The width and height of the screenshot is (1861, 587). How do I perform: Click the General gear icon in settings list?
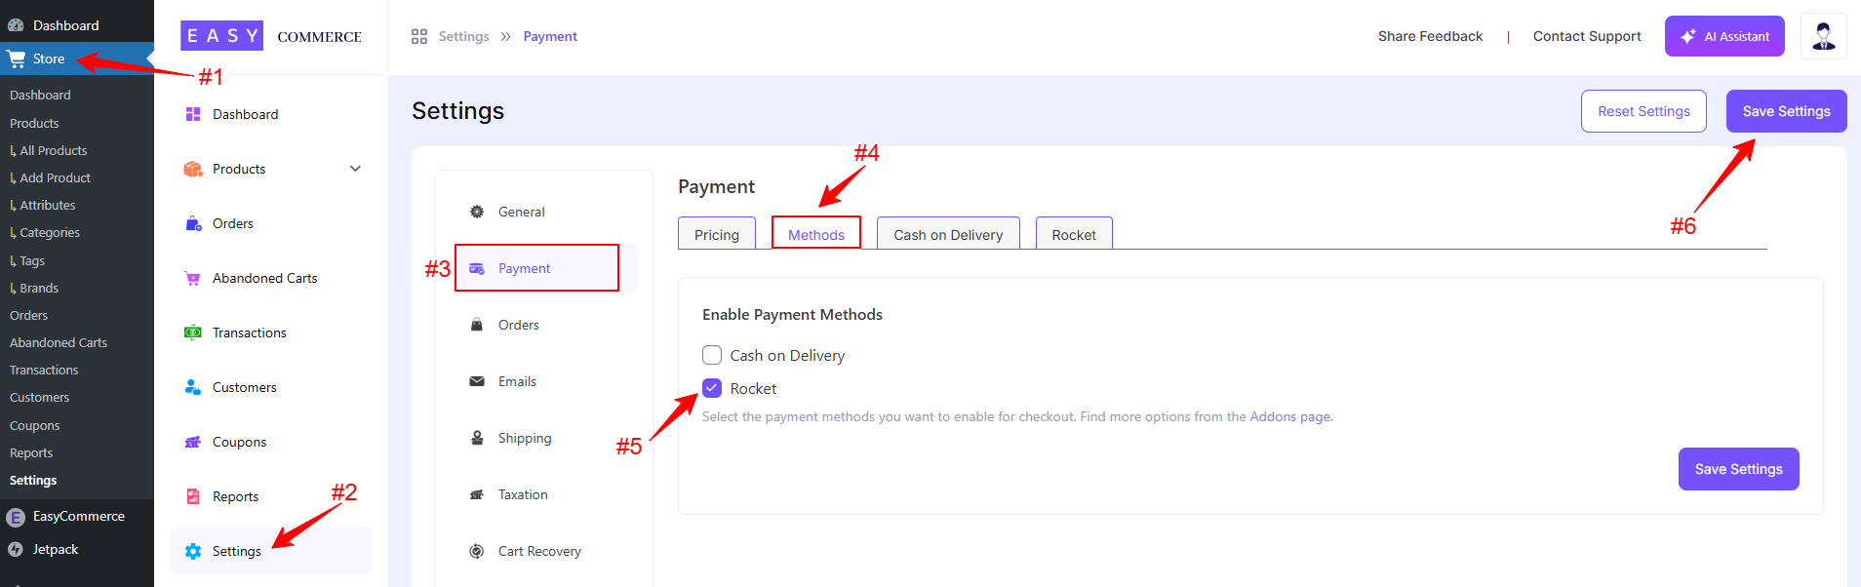[x=477, y=212]
